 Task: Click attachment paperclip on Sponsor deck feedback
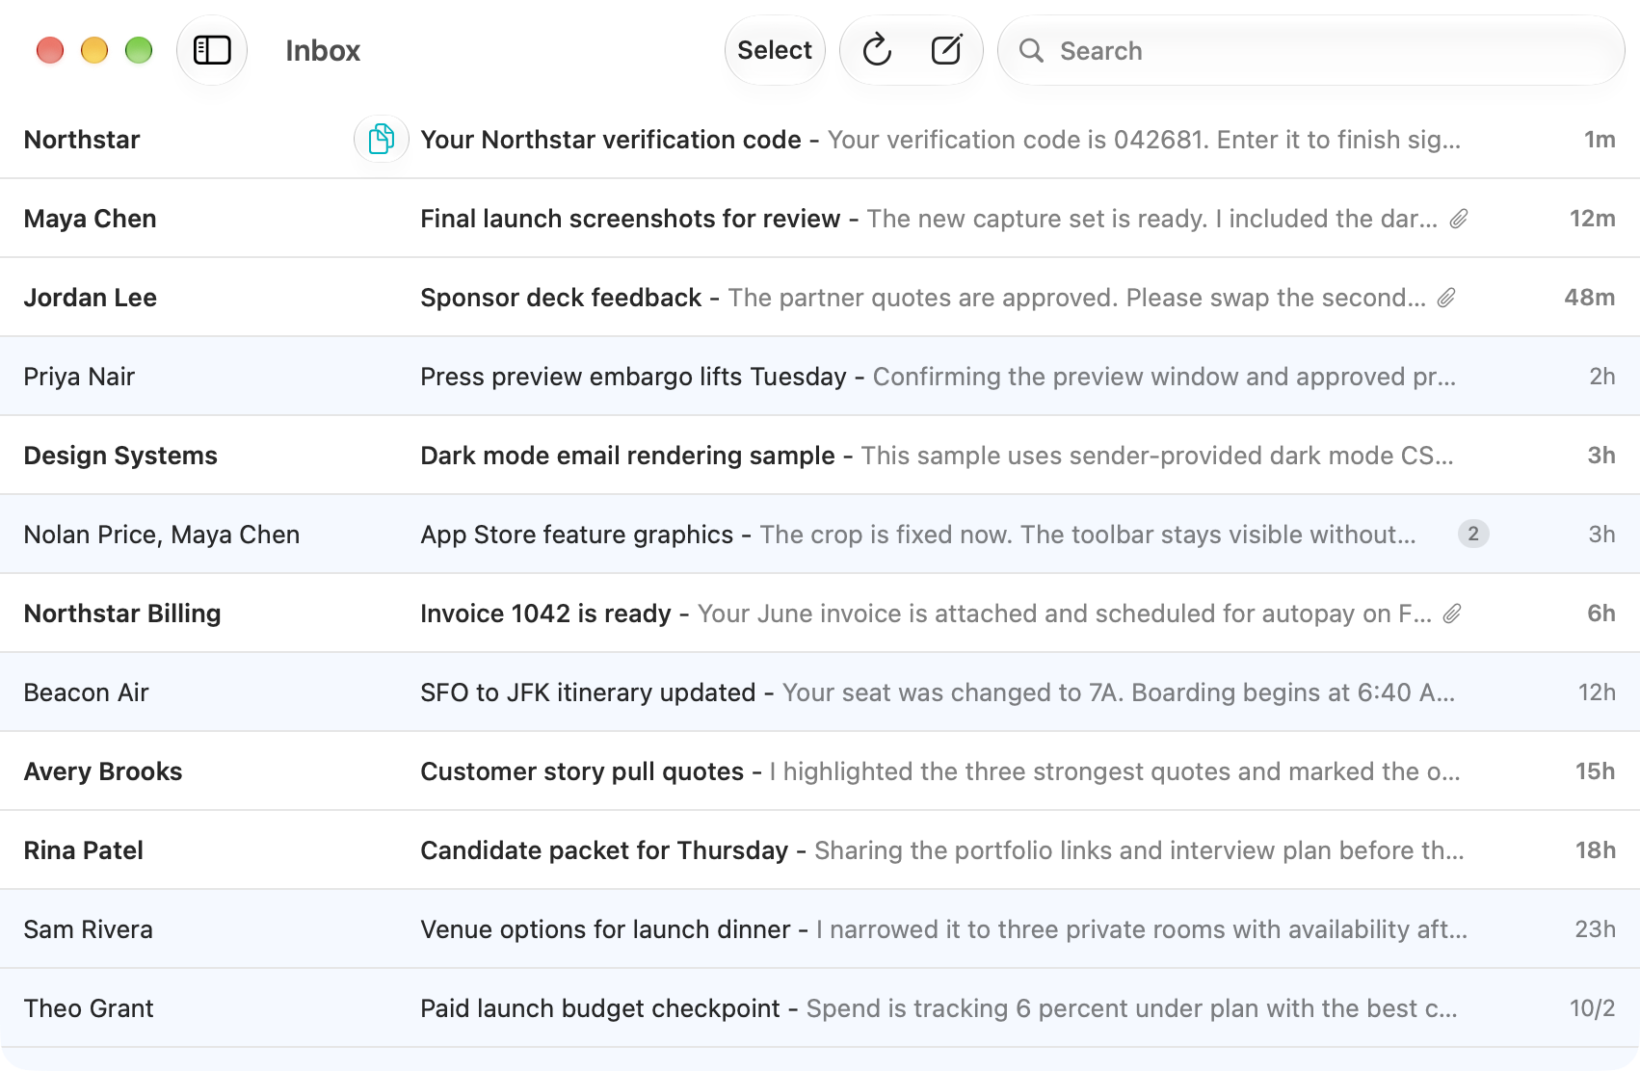tap(1446, 298)
